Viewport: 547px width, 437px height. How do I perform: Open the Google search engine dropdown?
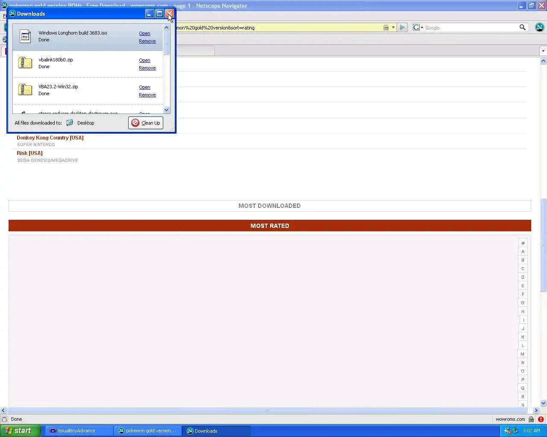[418, 27]
